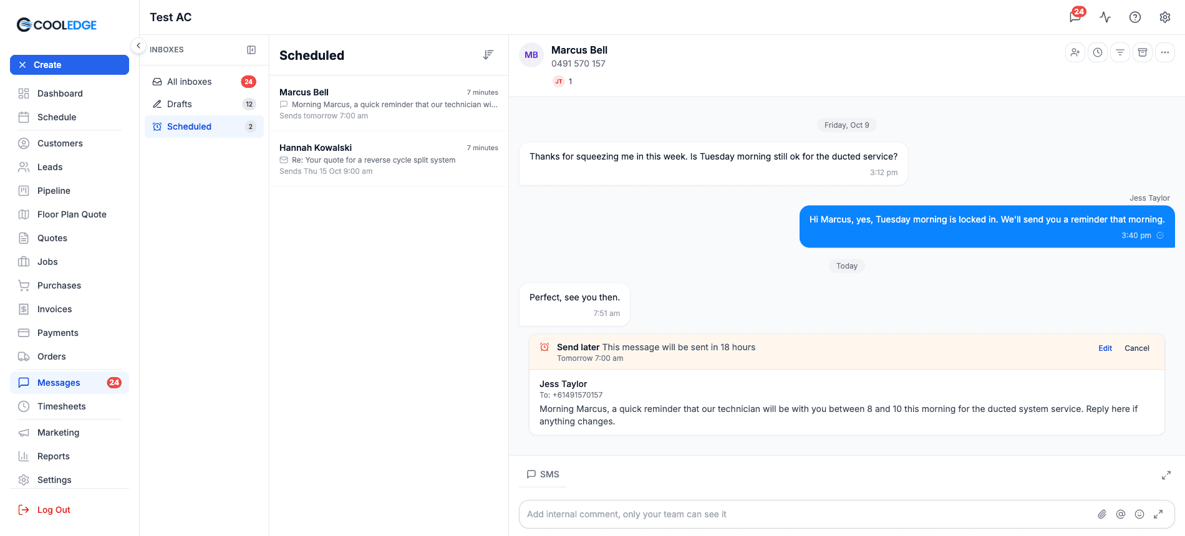Open the Customers page
1185x536 pixels.
click(69, 143)
